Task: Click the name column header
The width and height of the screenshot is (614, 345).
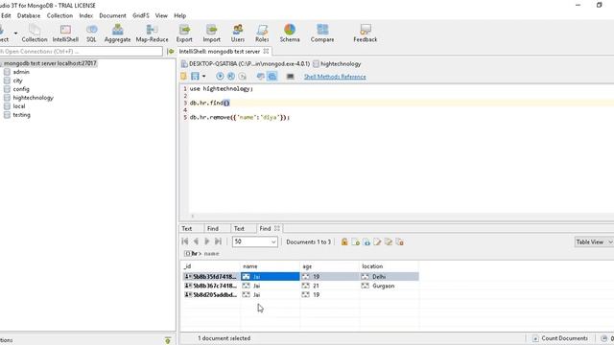Action: point(270,266)
